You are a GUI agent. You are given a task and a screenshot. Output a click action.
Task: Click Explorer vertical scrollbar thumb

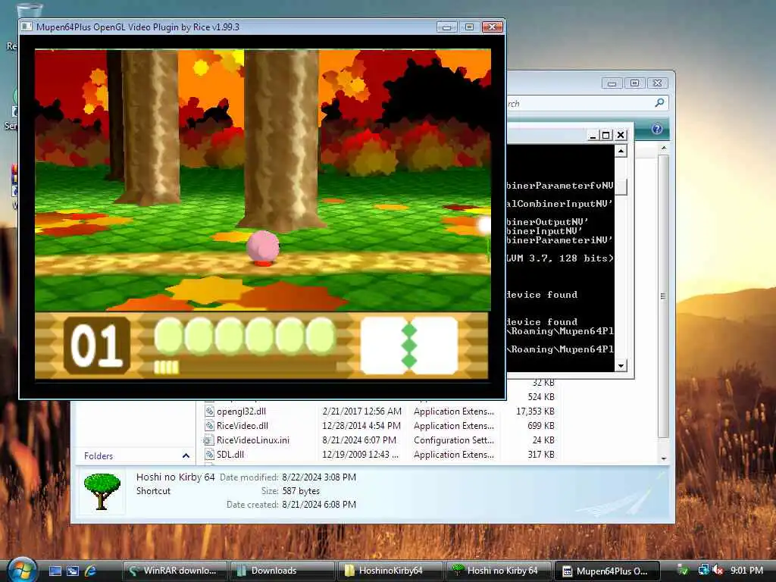click(x=664, y=296)
